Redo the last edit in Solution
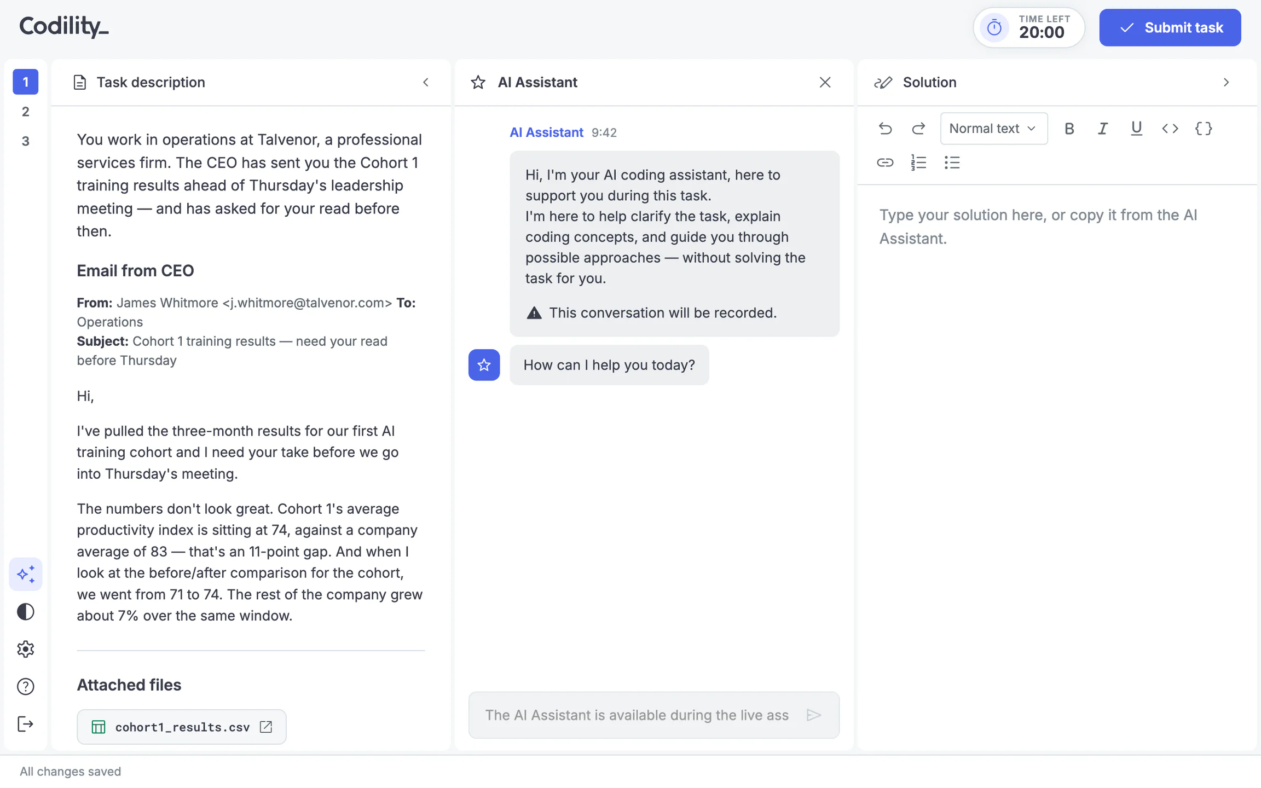The image size is (1261, 788). [918, 129]
